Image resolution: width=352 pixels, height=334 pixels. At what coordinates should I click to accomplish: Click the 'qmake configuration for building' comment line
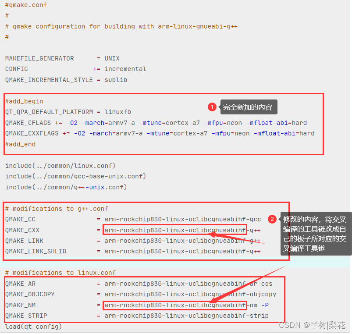121,26
